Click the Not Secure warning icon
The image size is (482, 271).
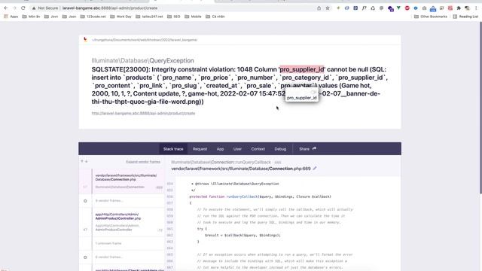click(x=34, y=8)
